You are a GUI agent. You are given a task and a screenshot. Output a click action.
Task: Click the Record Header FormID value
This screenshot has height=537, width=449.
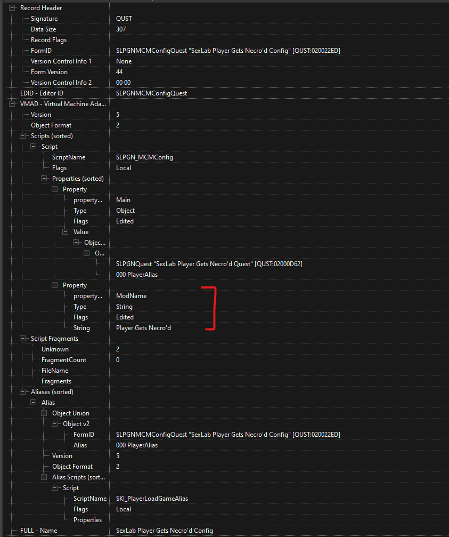pos(228,50)
